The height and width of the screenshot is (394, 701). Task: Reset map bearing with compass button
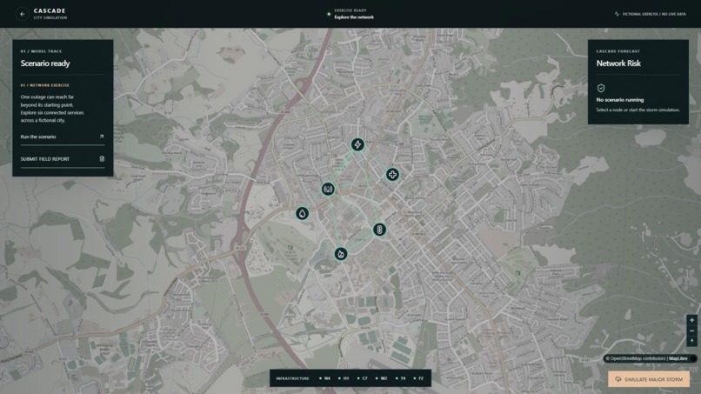[691, 341]
